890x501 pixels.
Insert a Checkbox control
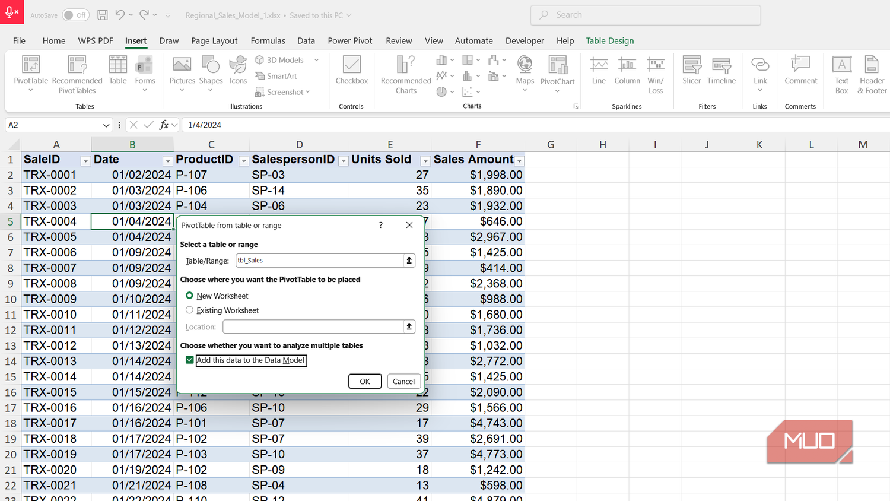352,70
